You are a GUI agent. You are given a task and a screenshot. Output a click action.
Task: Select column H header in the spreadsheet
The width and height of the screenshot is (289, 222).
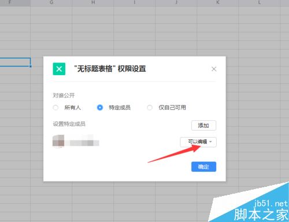click(x=93, y=3)
